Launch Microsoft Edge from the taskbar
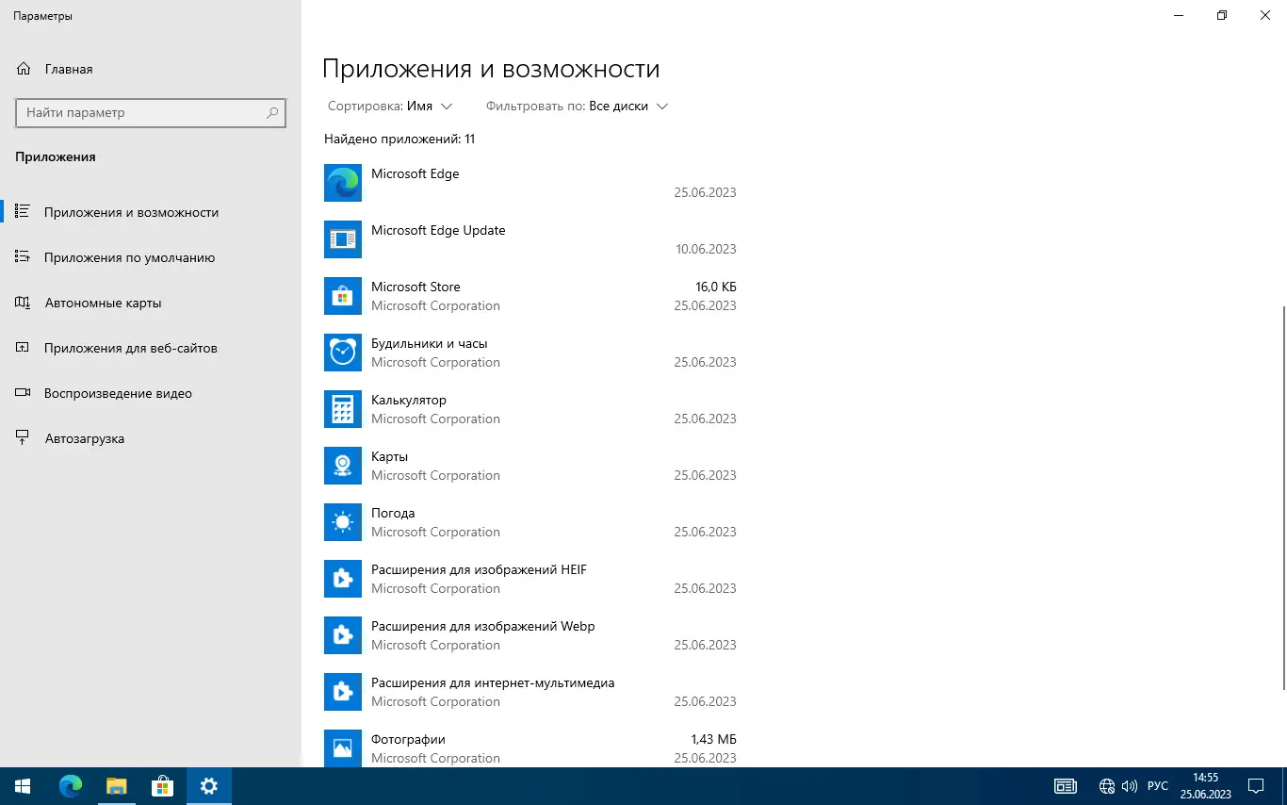Screen dimensions: 1287x805 pos(71,786)
